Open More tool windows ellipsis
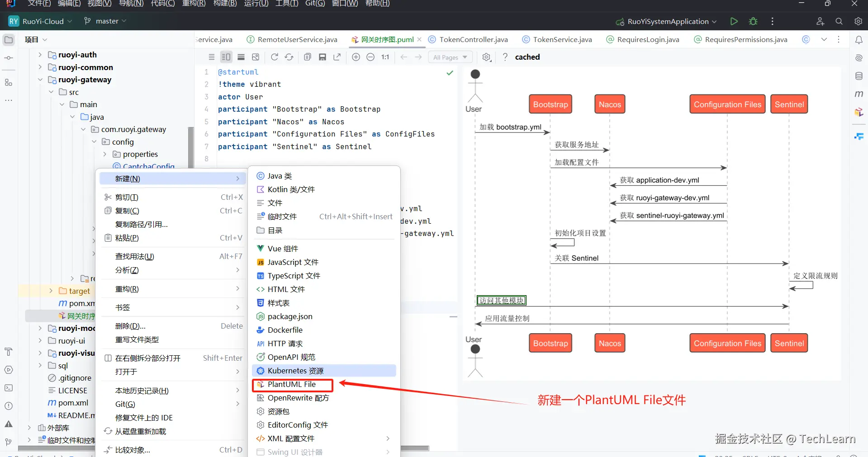Viewport: 868px width, 457px height. coord(9,100)
